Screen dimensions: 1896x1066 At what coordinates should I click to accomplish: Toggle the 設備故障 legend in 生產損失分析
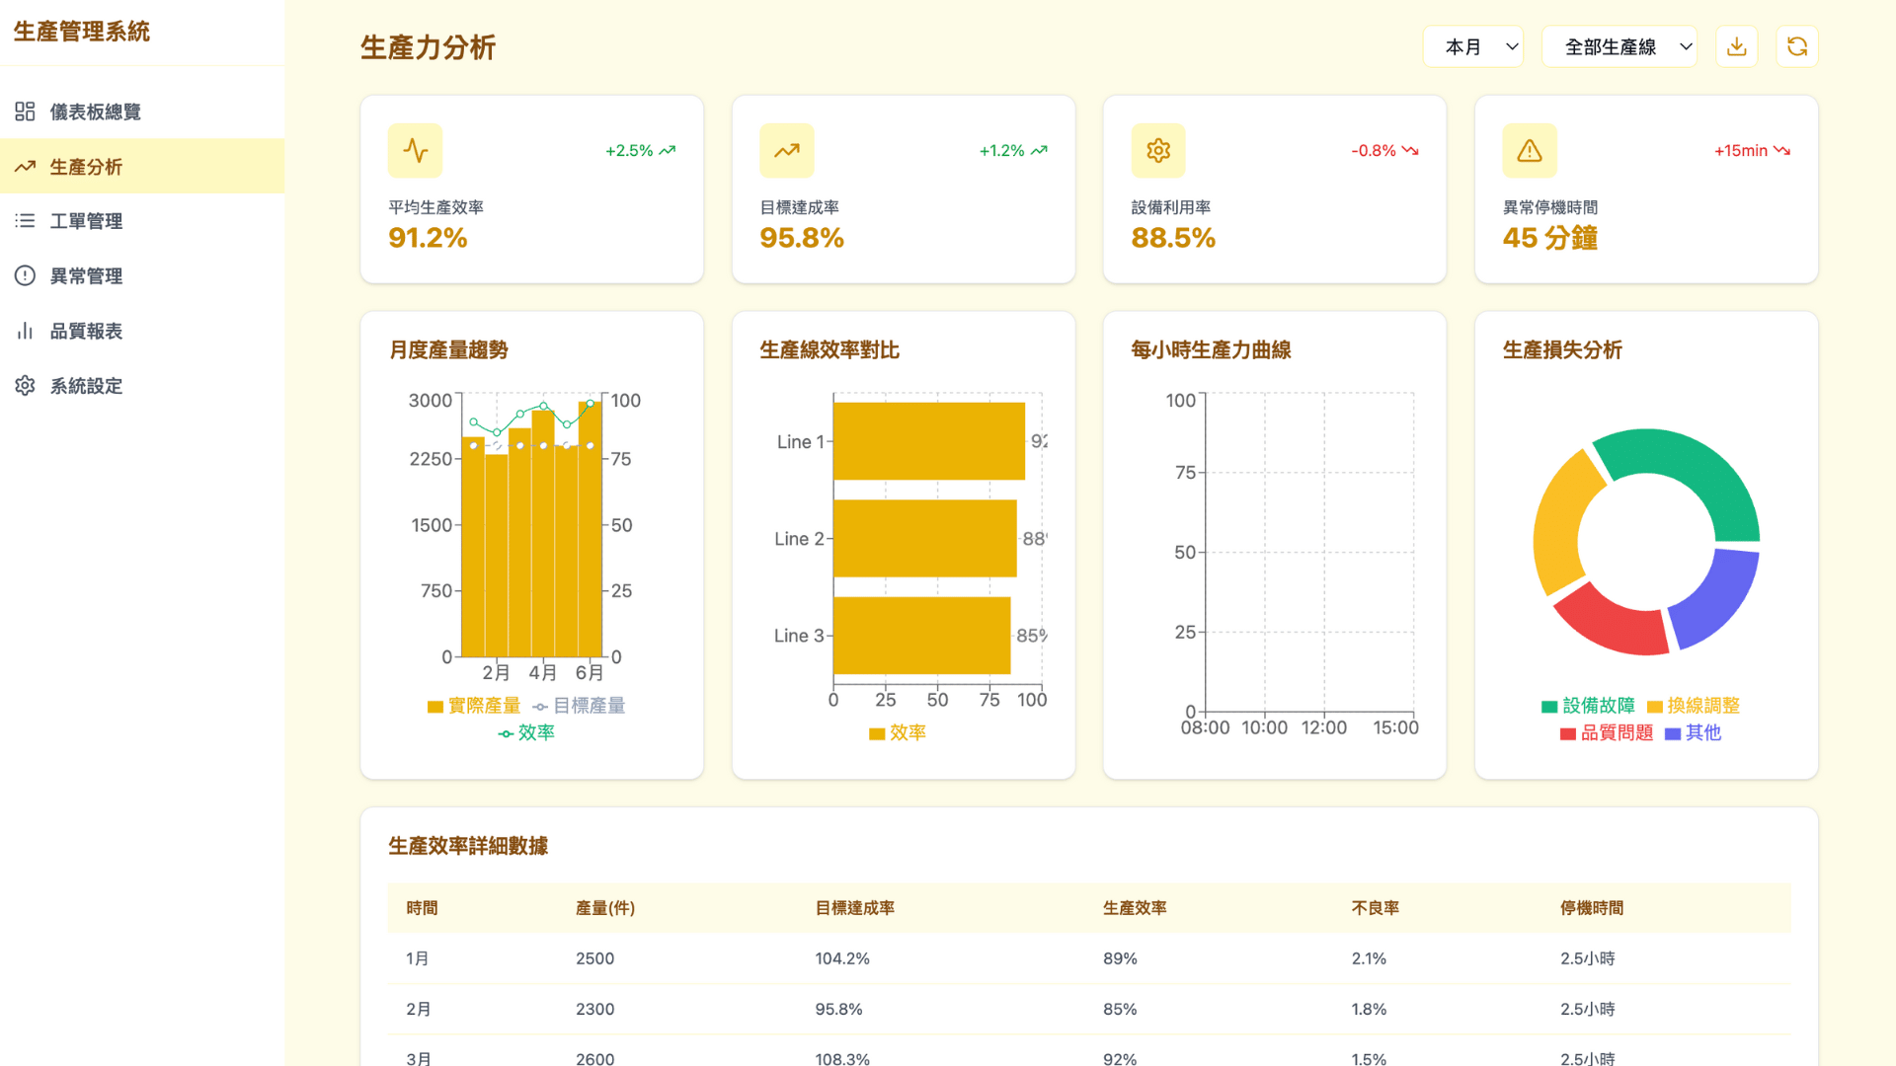point(1588,706)
